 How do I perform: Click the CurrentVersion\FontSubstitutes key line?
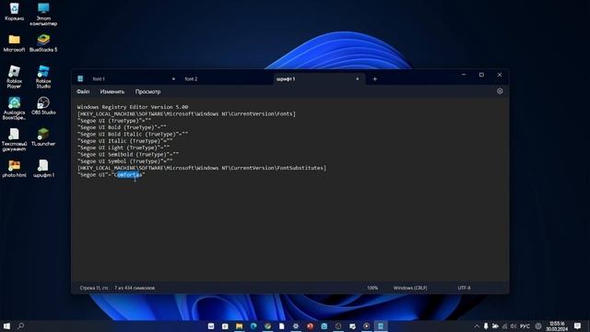(x=202, y=168)
